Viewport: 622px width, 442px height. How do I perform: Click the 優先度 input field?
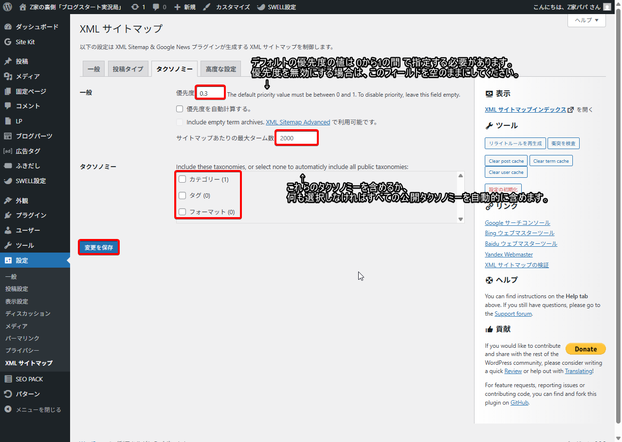pos(210,93)
